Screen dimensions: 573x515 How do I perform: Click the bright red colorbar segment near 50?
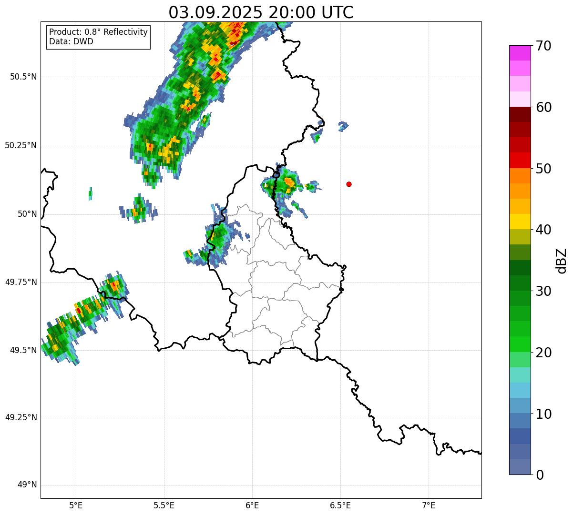point(520,160)
